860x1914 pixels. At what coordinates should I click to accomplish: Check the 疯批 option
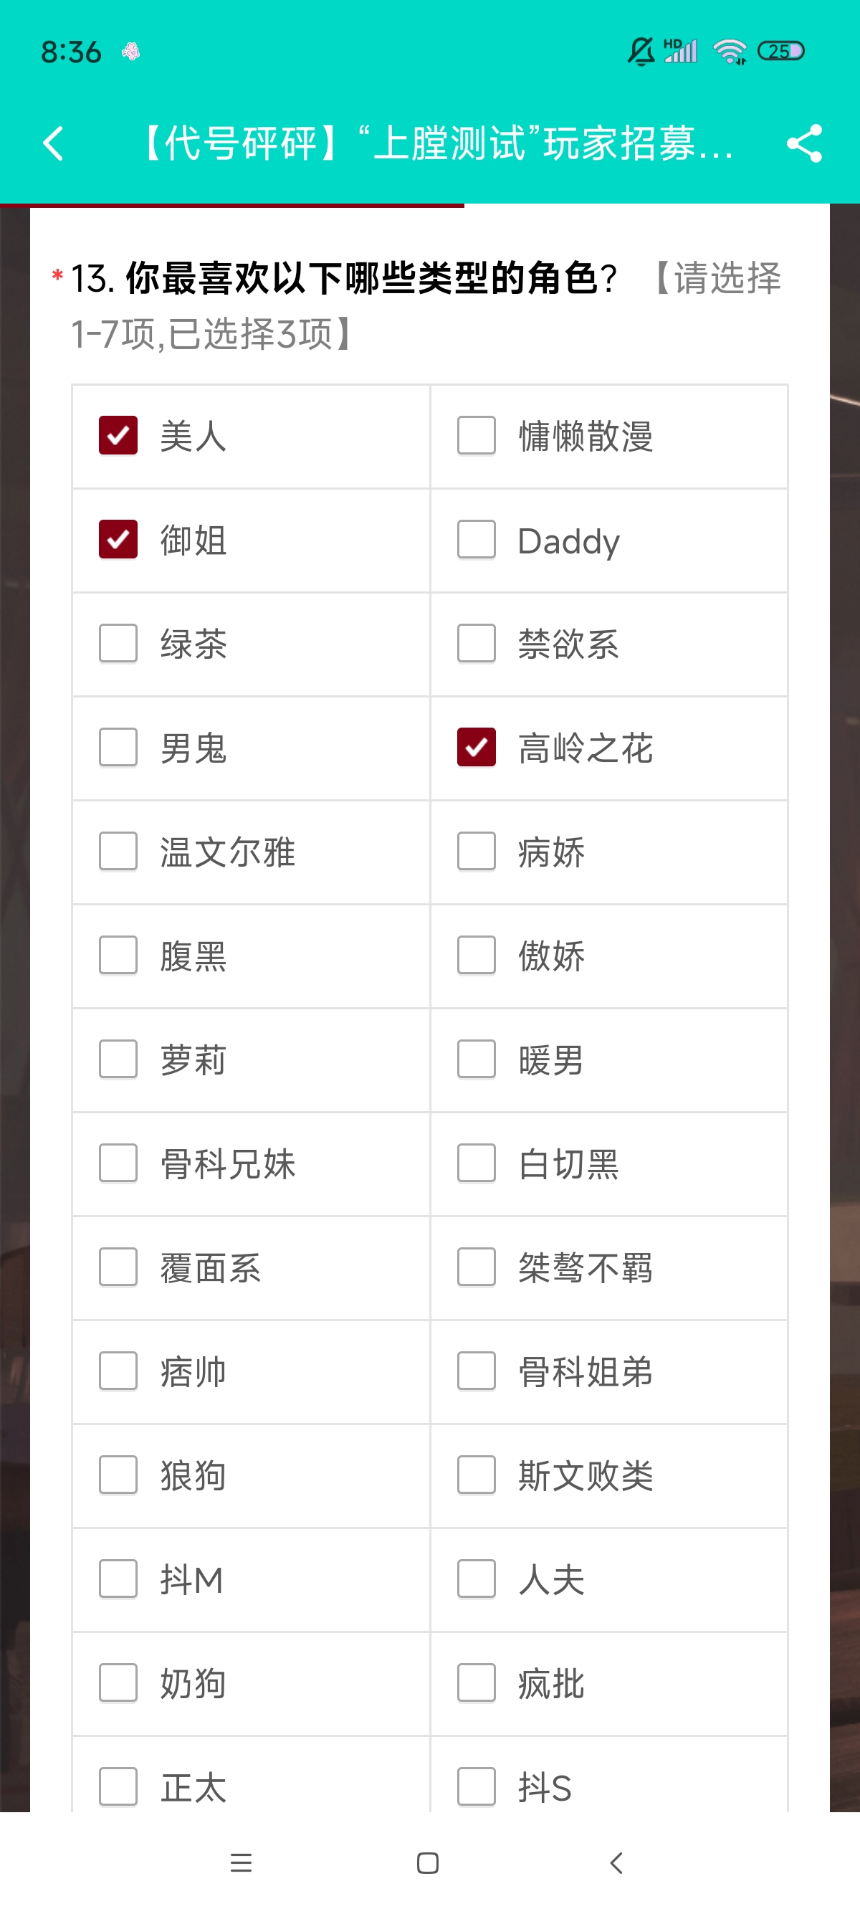point(476,1683)
